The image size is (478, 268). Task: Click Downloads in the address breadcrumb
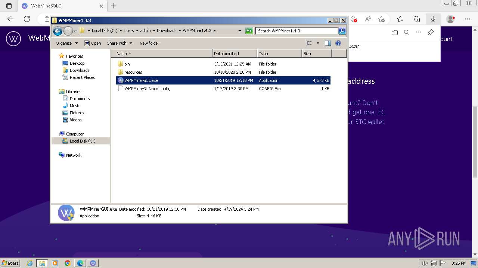(167, 31)
